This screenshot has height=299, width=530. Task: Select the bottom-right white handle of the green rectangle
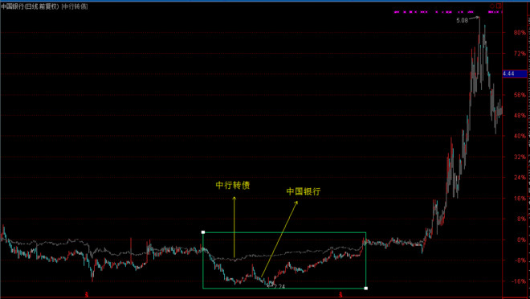pos(365,289)
